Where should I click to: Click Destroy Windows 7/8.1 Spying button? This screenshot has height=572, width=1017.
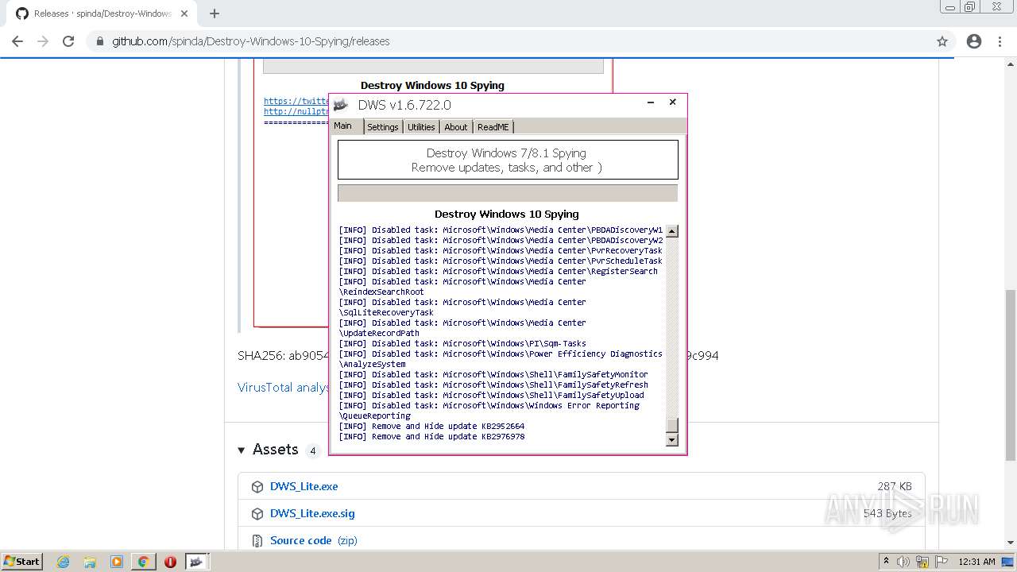coord(508,160)
